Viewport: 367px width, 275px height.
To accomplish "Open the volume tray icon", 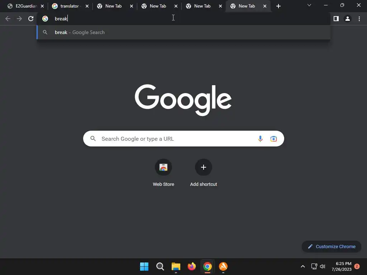I will pos(323,266).
